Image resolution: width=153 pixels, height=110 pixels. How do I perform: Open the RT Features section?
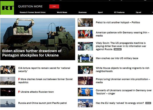[x=119, y=12]
